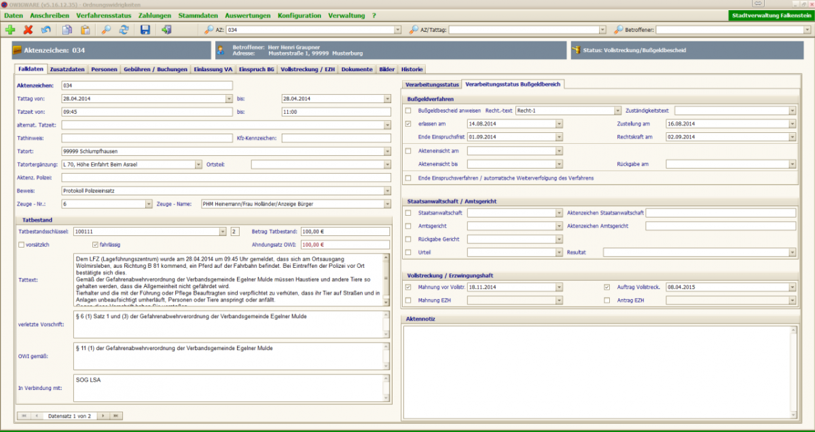Open the Rechtskraft am date dropdown
This screenshot has width=815, height=432.
792,137
